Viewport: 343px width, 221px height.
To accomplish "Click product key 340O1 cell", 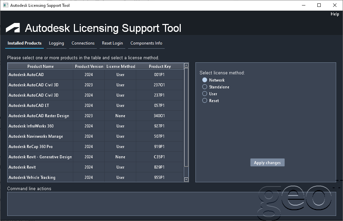I will pyautogui.click(x=159, y=116).
